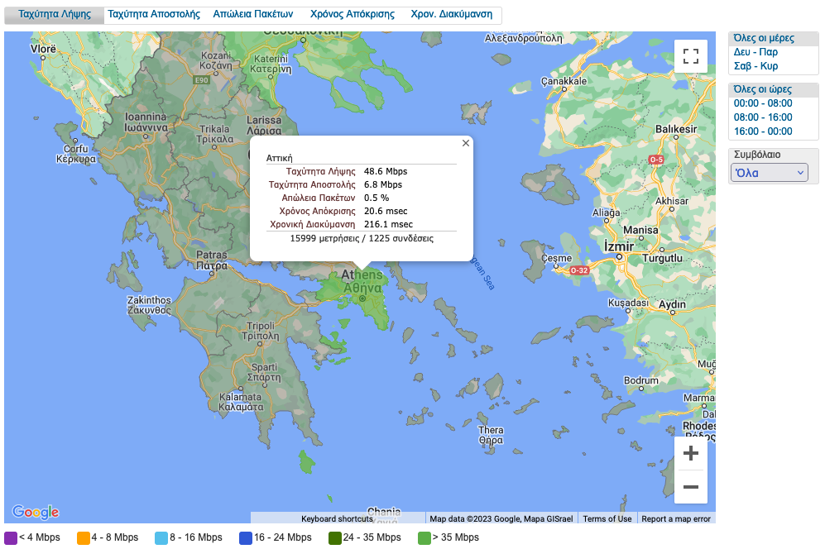Zoom in on the map
Screen dimensions: 825x549
(690, 453)
